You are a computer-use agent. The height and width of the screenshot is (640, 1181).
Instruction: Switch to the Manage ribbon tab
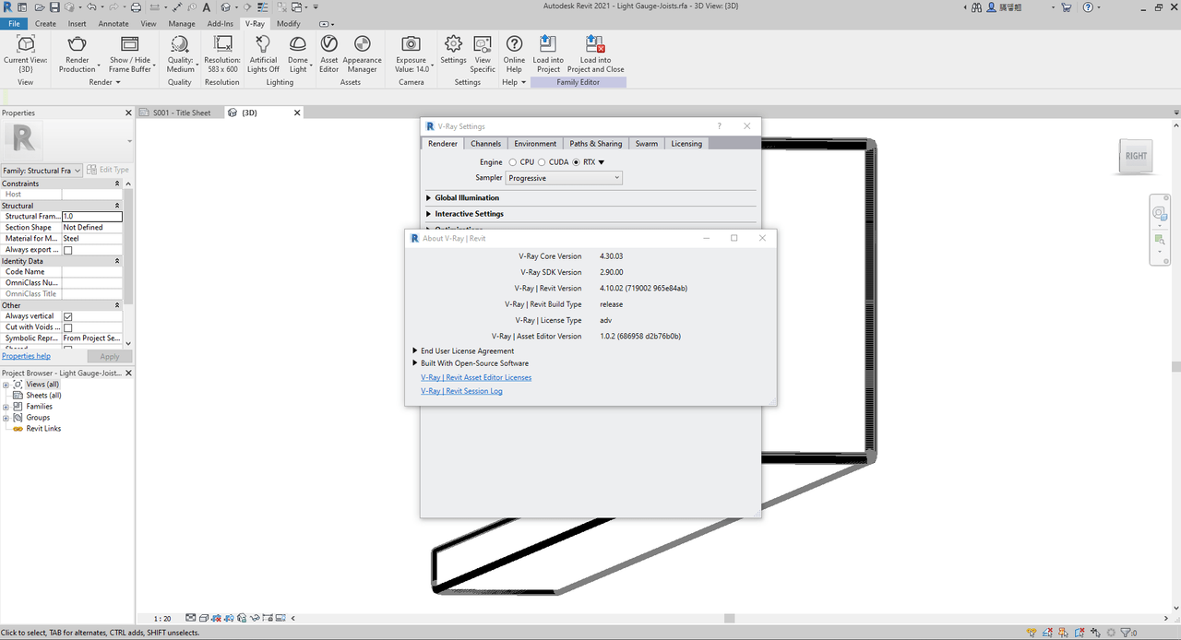[182, 23]
